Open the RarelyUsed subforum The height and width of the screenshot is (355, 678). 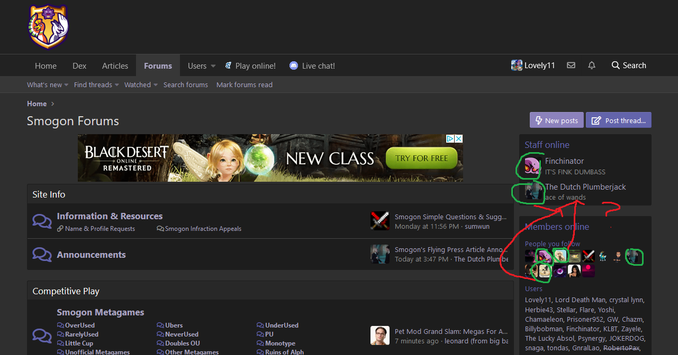tap(82, 334)
